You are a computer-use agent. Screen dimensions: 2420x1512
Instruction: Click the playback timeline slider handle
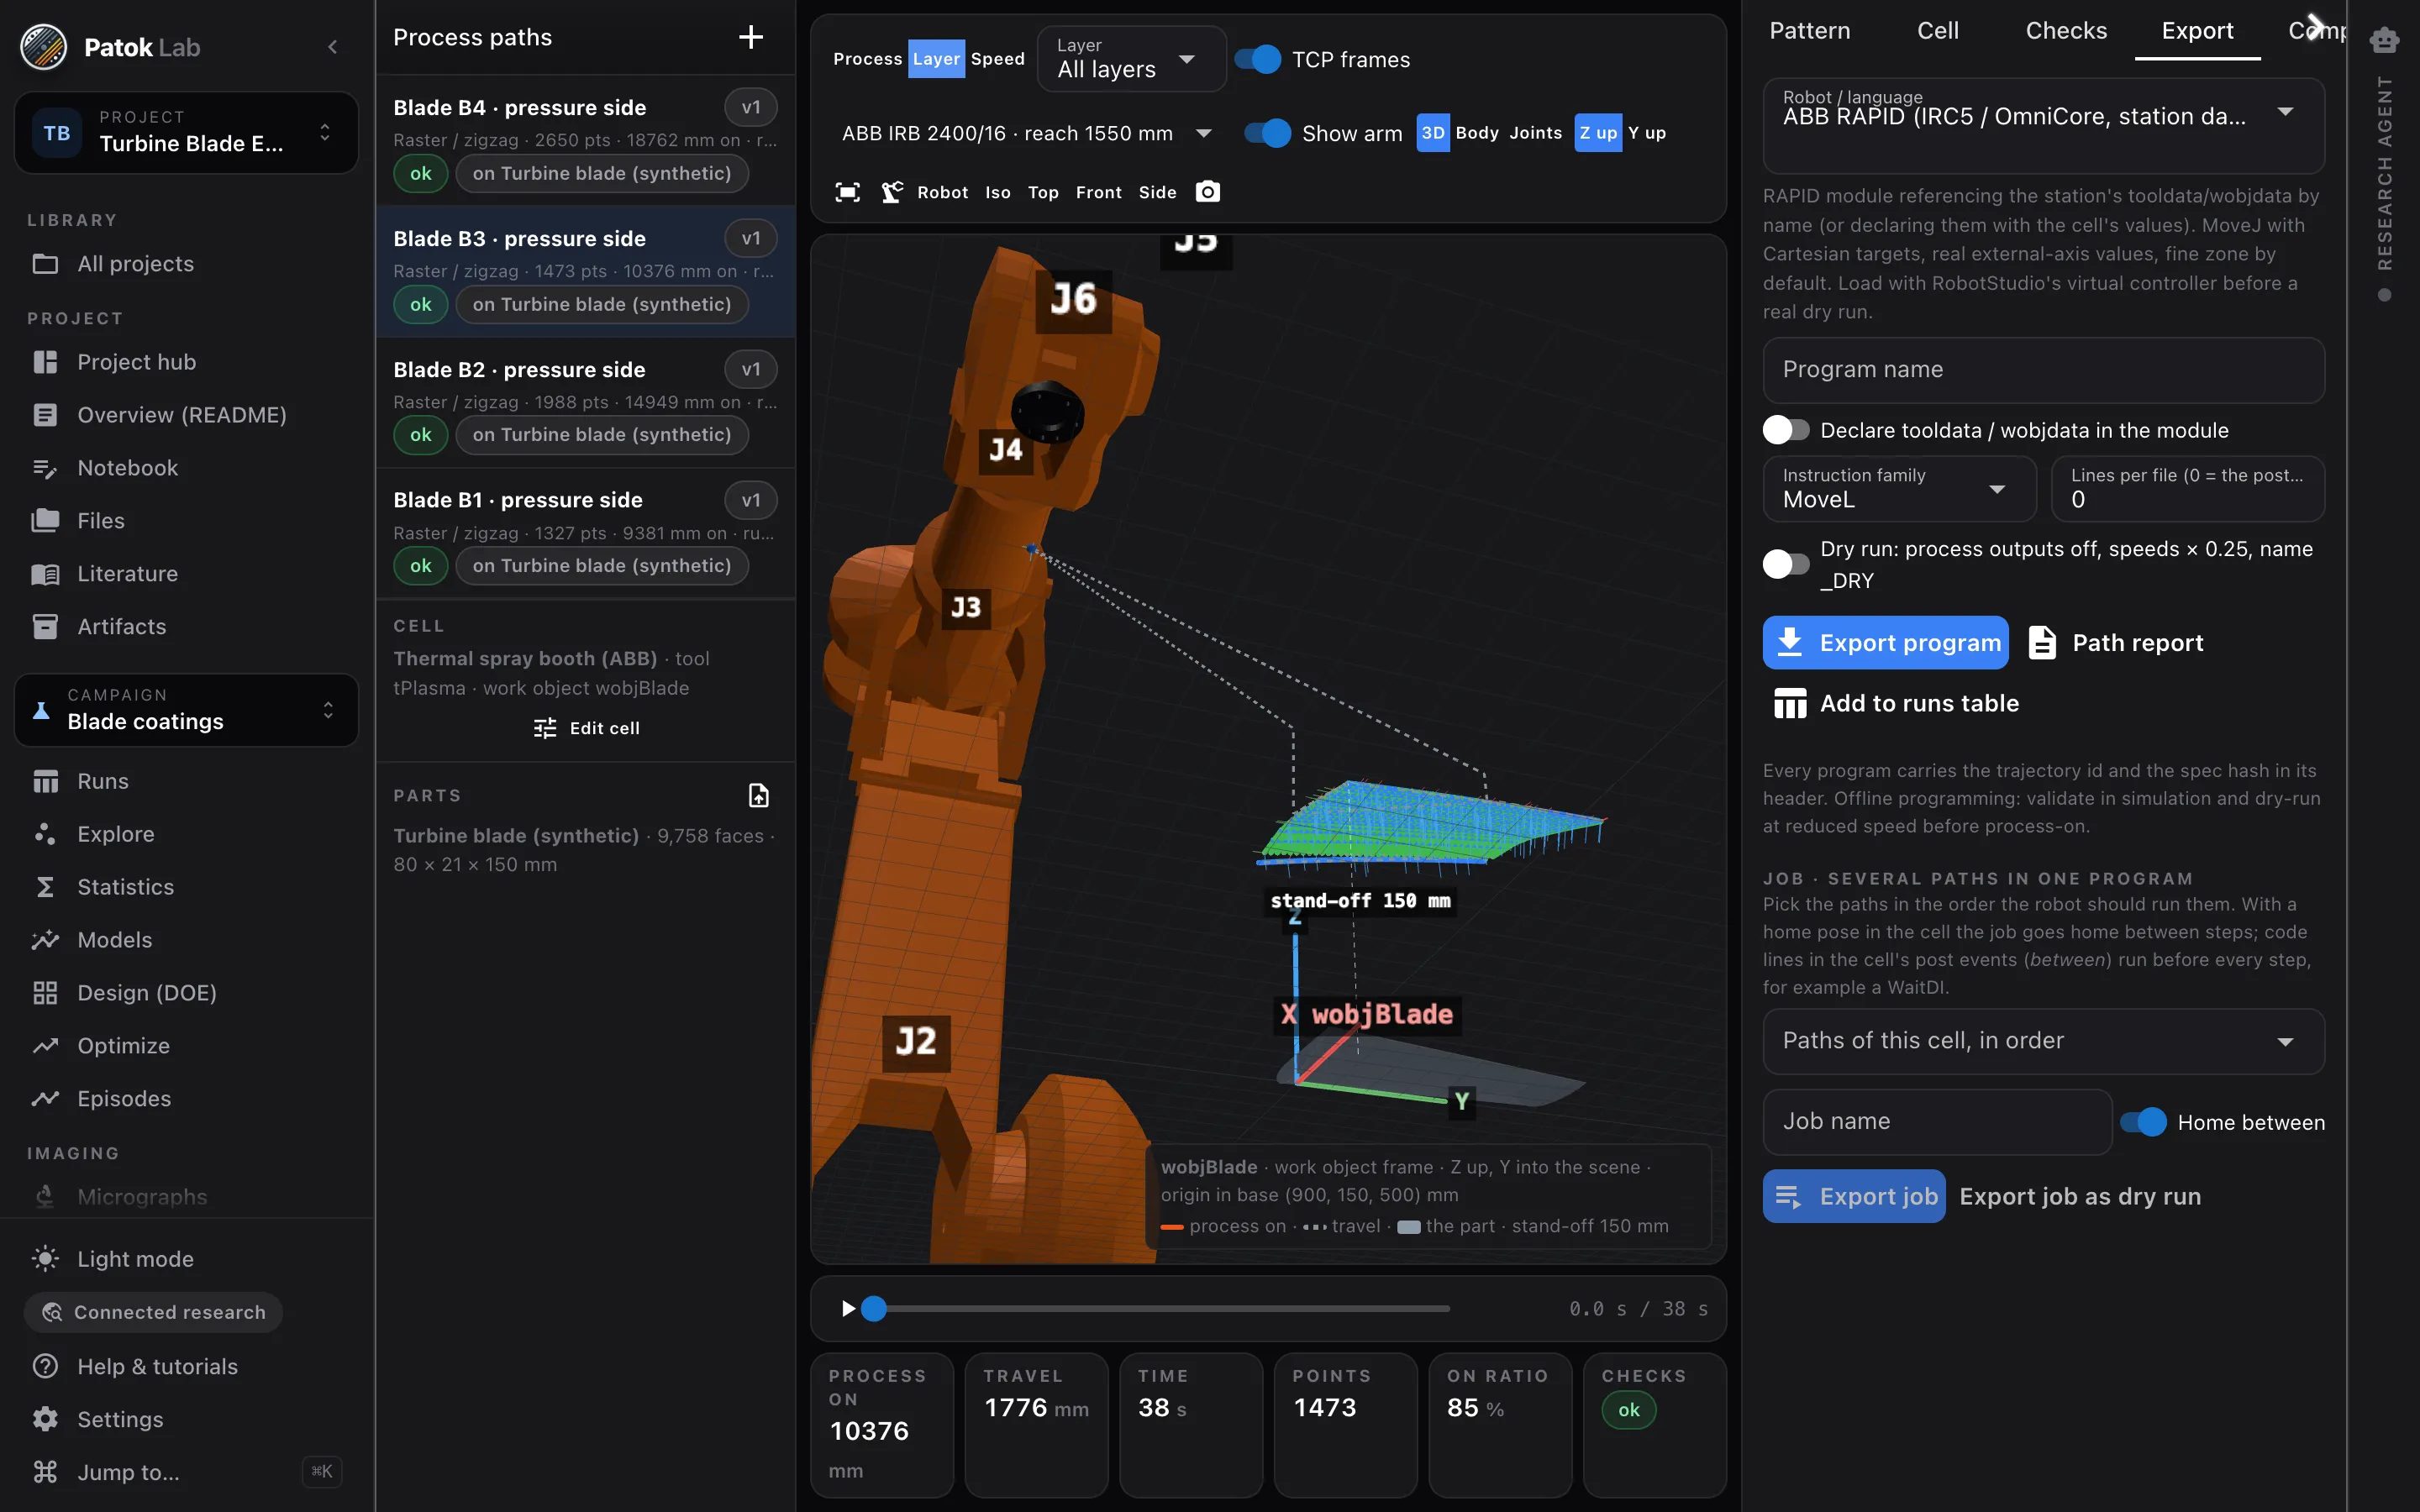click(874, 1309)
